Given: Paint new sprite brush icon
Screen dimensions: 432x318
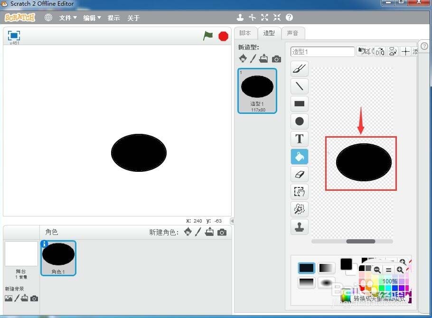Looking at the screenshot, I should (x=198, y=232).
